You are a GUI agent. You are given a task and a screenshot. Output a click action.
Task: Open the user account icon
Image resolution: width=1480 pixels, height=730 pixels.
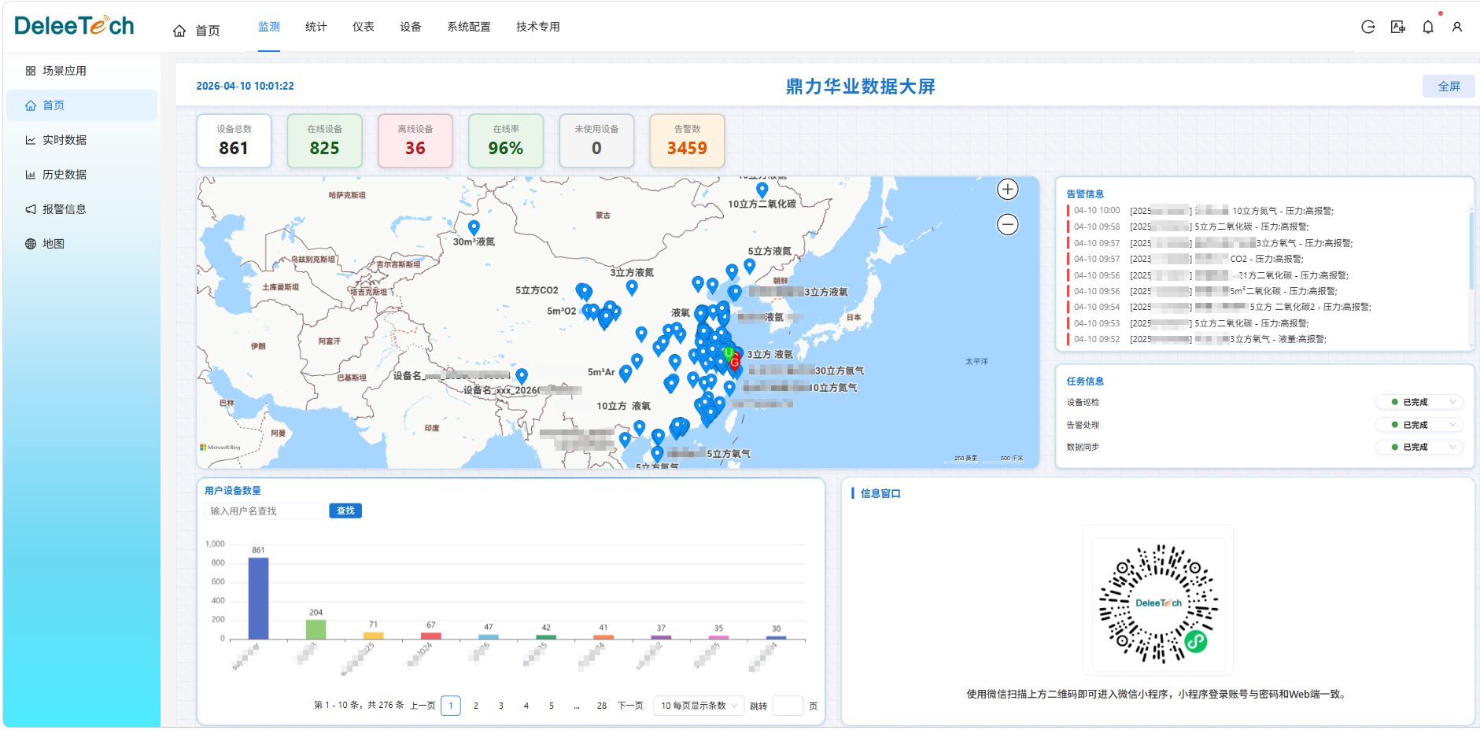[x=1456, y=27]
